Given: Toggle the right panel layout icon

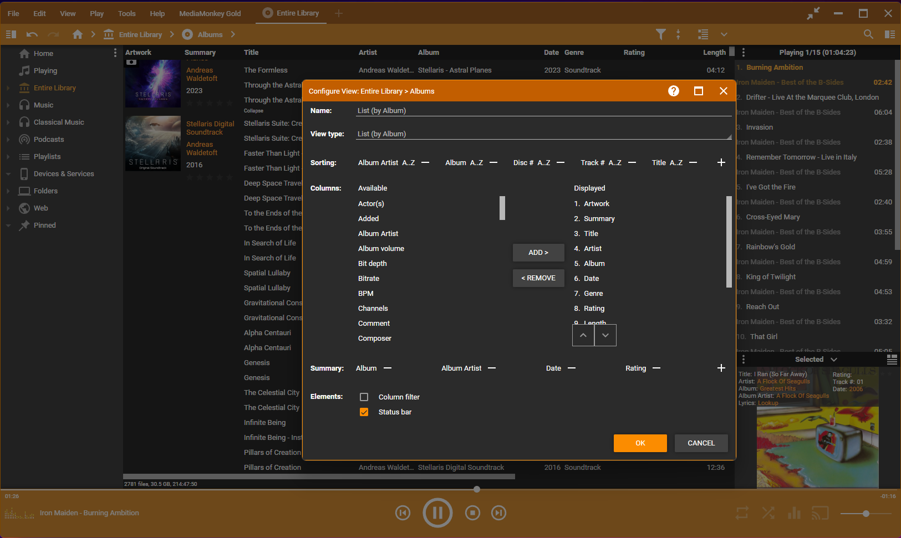Looking at the screenshot, I should (x=890, y=34).
